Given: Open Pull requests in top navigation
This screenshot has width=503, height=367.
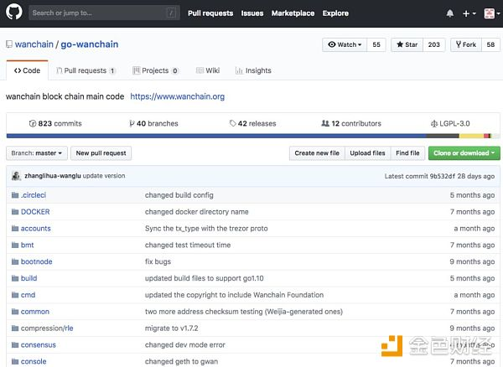Looking at the screenshot, I should pos(210,13).
